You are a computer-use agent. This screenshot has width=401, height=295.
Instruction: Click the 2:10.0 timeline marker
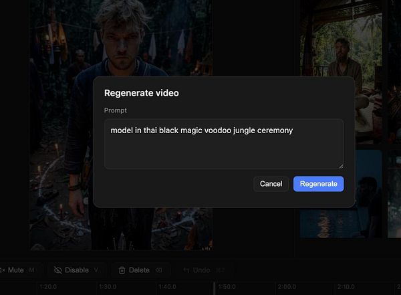(346, 287)
